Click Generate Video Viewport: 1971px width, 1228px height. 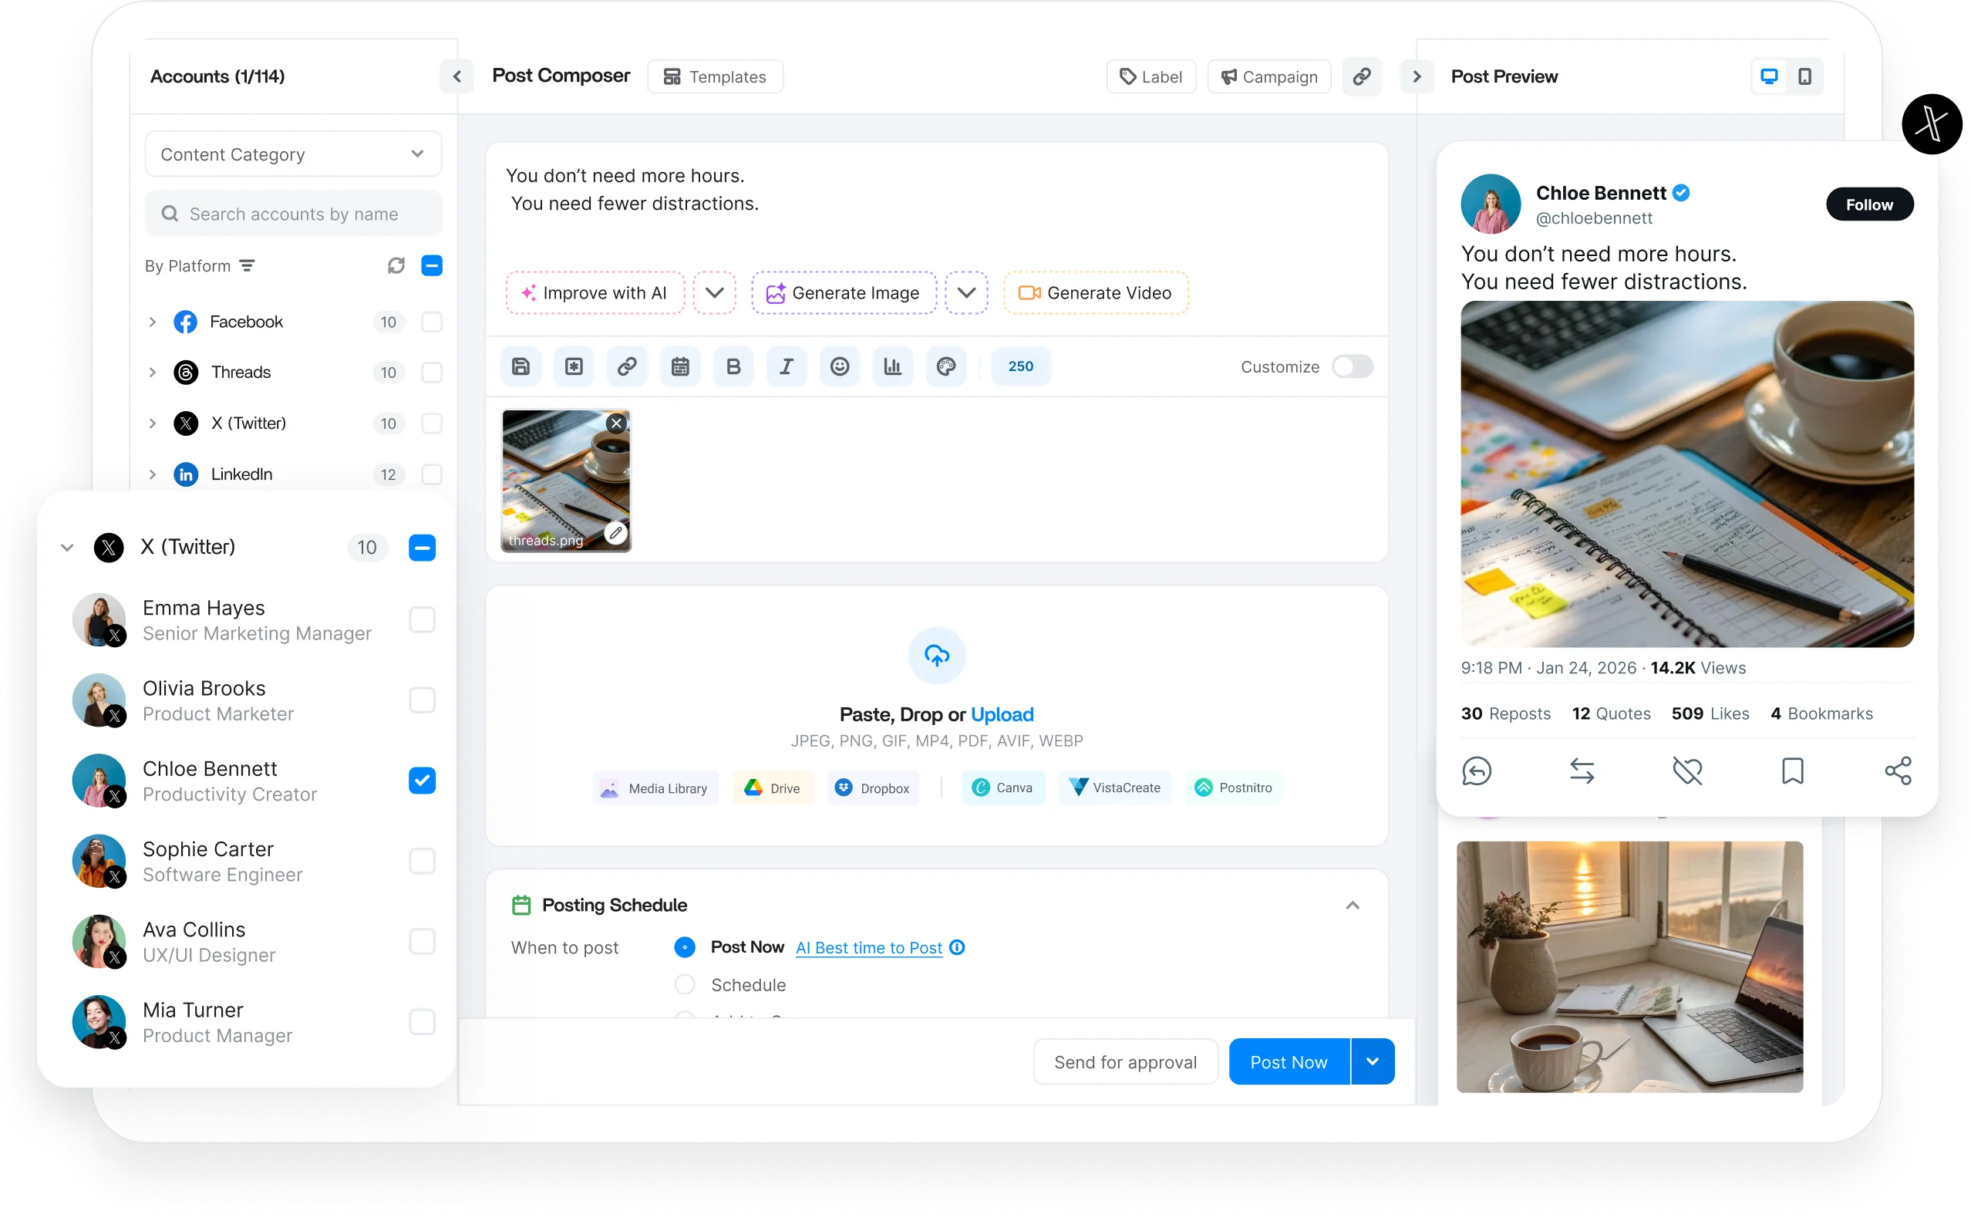pyautogui.click(x=1096, y=293)
